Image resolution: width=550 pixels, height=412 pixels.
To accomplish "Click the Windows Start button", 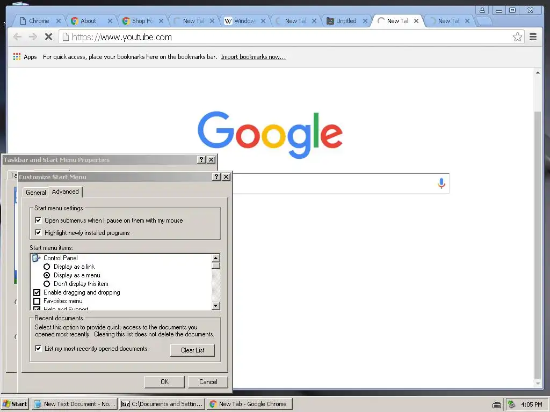I will pos(15,404).
